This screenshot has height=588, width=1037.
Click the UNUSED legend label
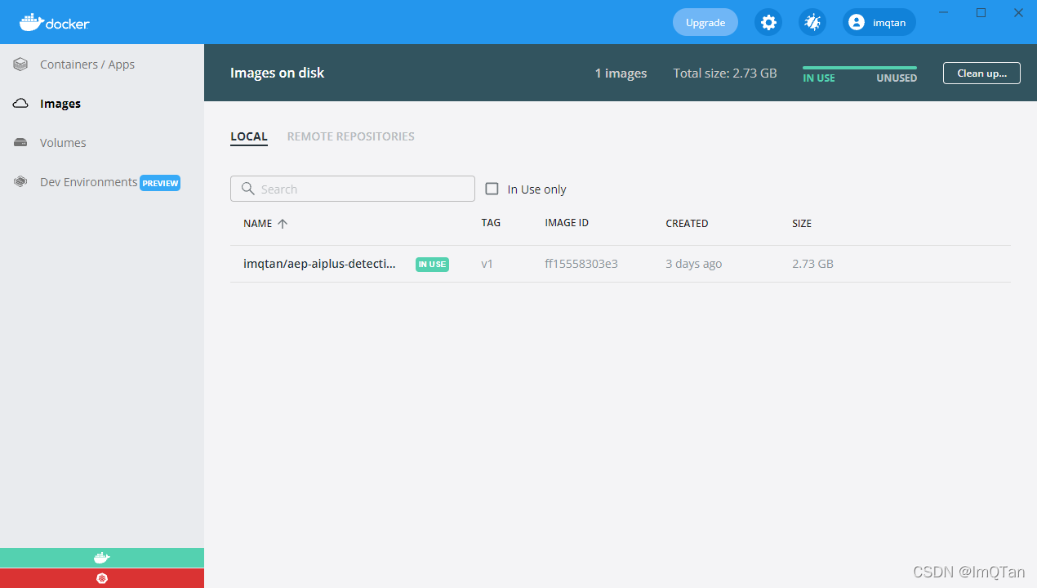coord(897,78)
